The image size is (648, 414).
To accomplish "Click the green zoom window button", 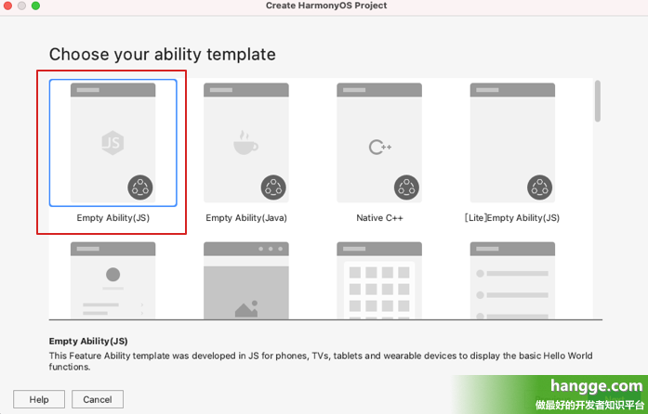I will click(36, 6).
